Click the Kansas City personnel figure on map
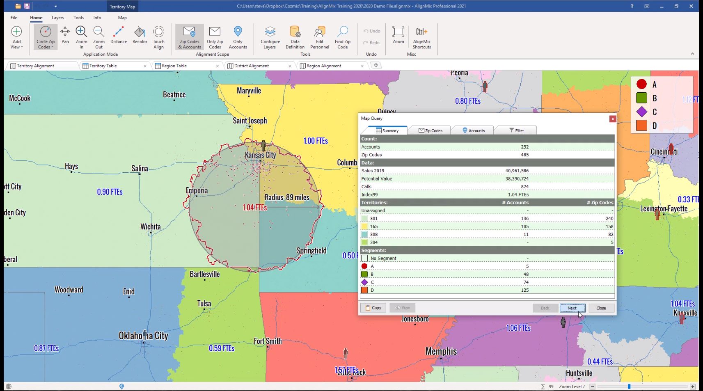Viewport: 703px width, 391px height. pos(263,146)
